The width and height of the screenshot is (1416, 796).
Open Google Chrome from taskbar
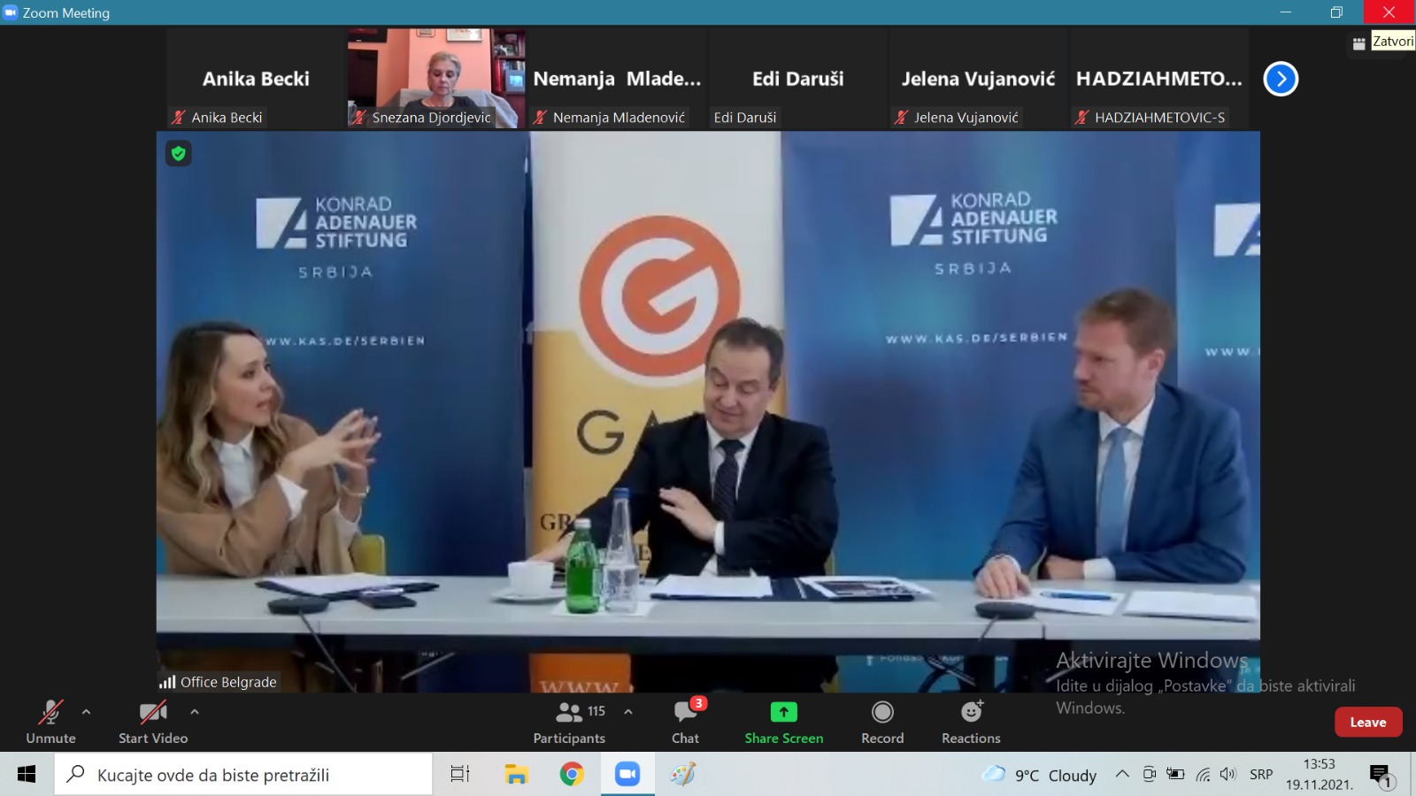(572, 775)
